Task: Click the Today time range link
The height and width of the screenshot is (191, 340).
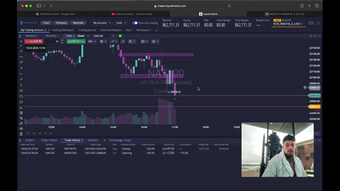Action: click(x=127, y=140)
